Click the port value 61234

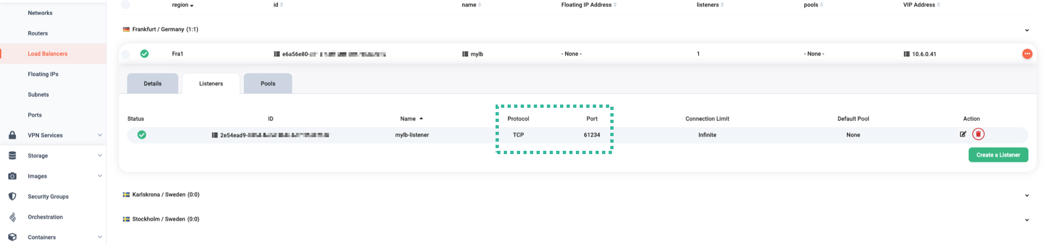tap(592, 135)
